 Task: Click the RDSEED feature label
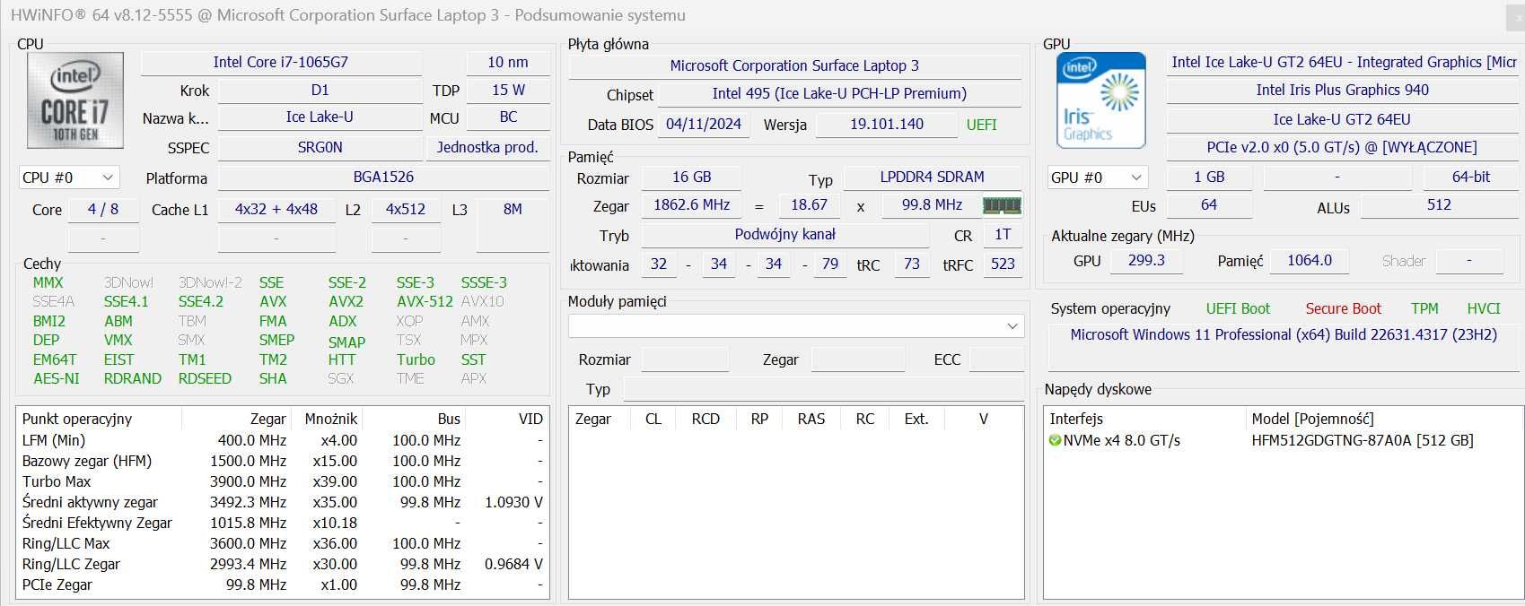(205, 378)
